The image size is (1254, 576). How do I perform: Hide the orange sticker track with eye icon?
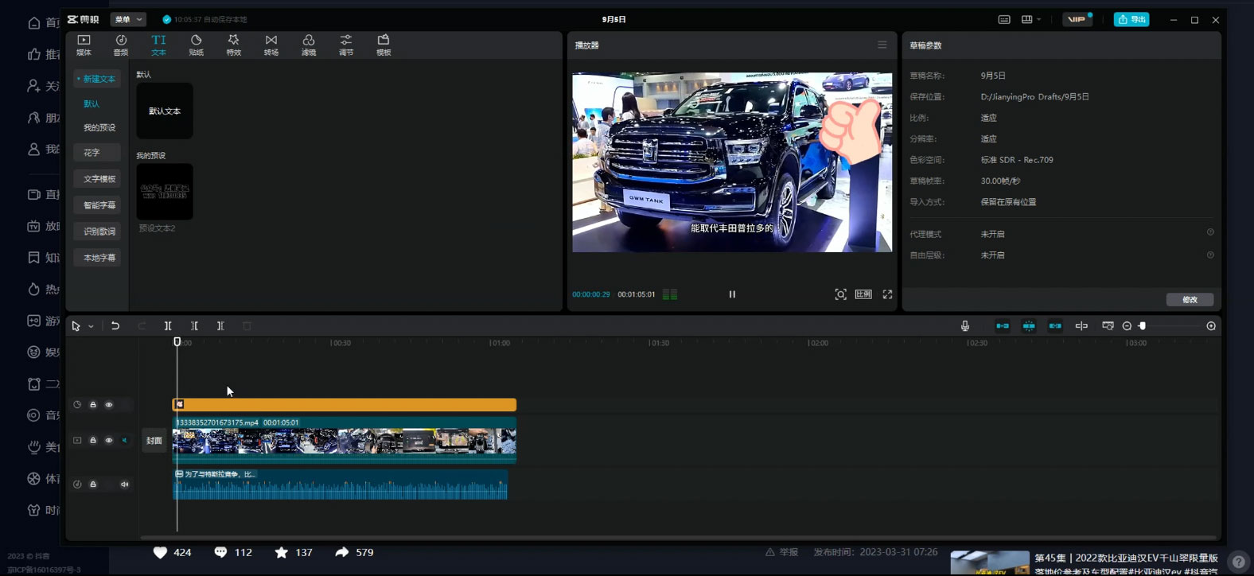point(109,405)
